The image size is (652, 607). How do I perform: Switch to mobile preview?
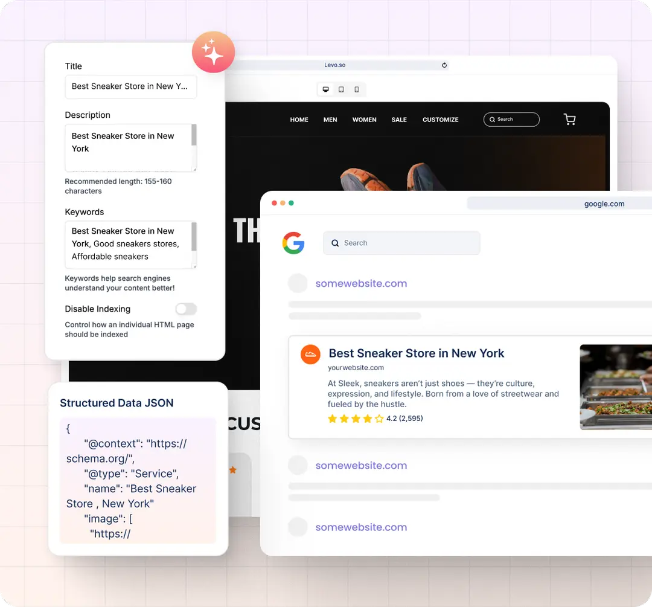(x=356, y=89)
